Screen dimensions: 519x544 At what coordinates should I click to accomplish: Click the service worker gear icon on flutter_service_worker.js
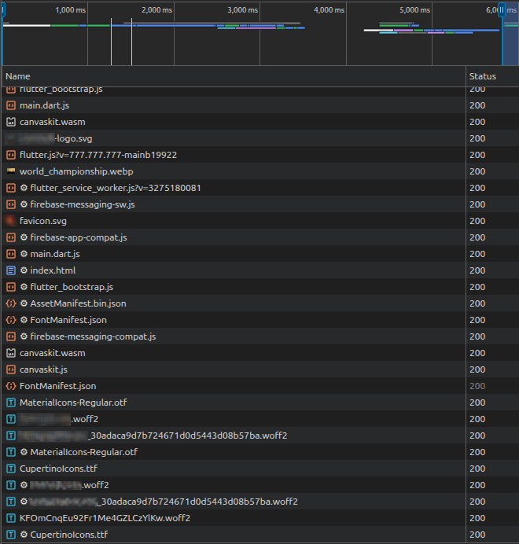click(24, 188)
